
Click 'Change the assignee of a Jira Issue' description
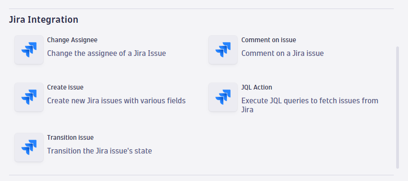point(106,54)
